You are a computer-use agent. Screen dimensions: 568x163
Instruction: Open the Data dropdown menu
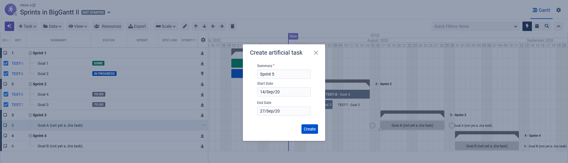[52, 26]
